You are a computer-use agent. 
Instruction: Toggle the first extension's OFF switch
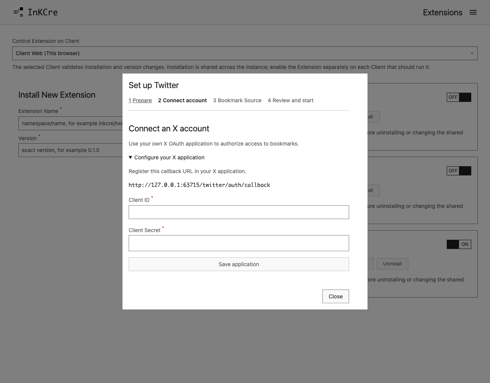[459, 97]
